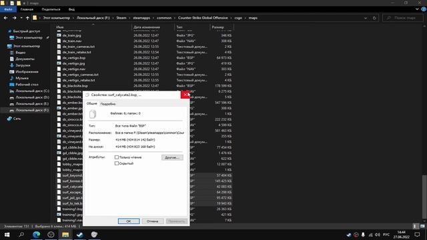
Task: Enable the Только чтение checkbox
Action: [x=117, y=157]
